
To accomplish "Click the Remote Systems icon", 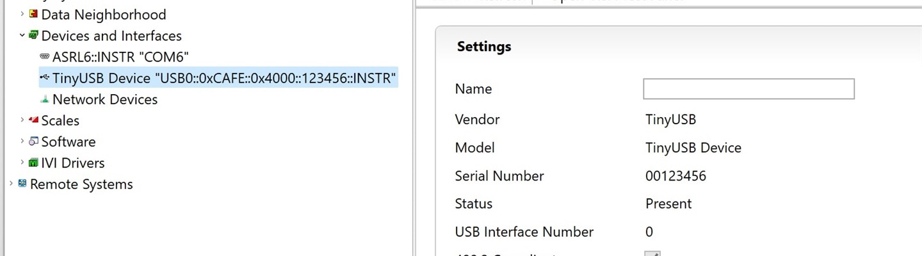I will point(22,184).
